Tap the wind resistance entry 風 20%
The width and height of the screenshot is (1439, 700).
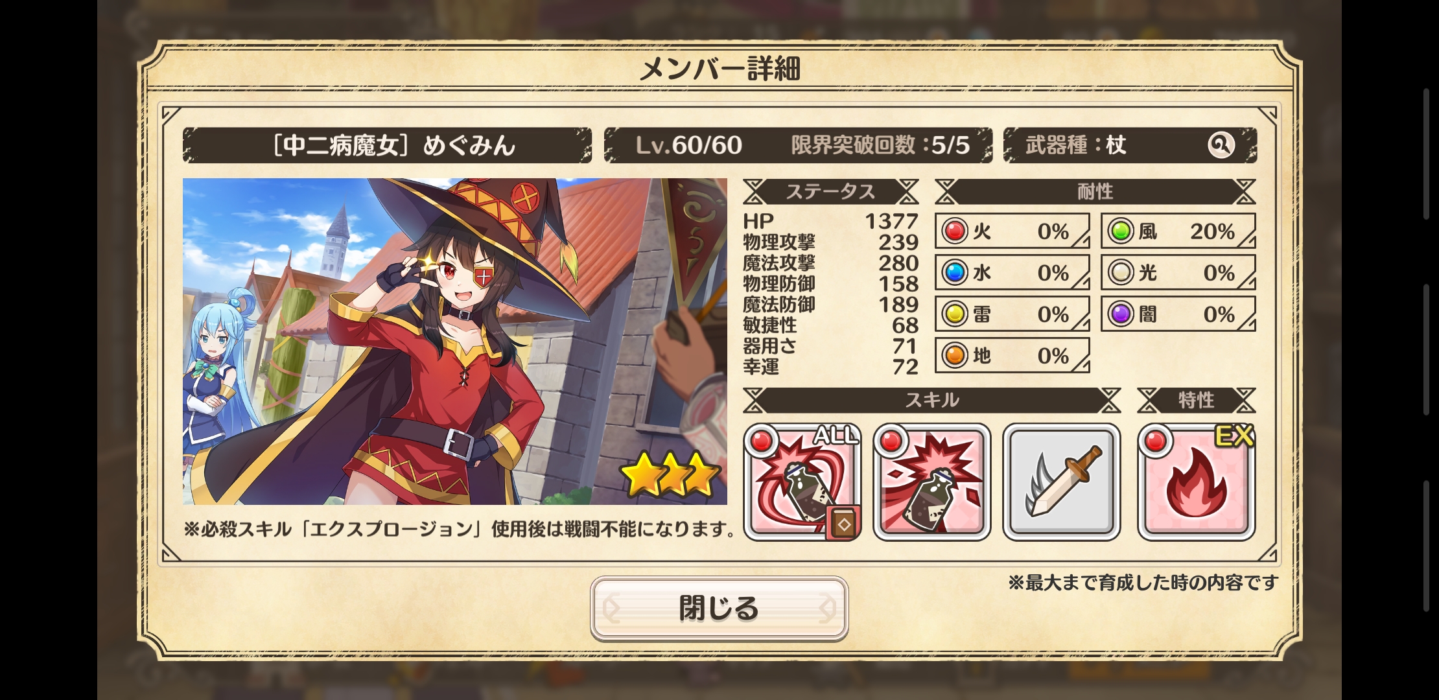coord(1178,231)
